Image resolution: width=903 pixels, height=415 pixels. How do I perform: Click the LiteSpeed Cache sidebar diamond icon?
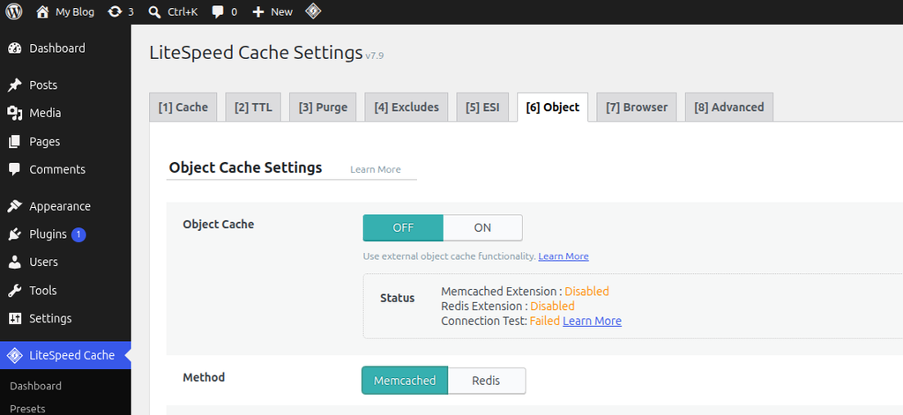pos(14,356)
